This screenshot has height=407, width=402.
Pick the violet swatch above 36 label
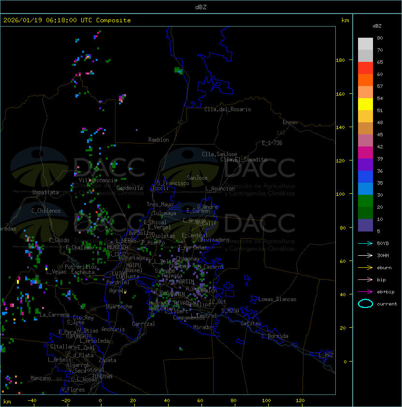pyautogui.click(x=365, y=164)
